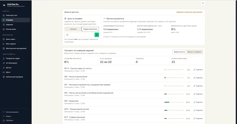
Task: Click the Профиль user icon
Action: click(4, 120)
